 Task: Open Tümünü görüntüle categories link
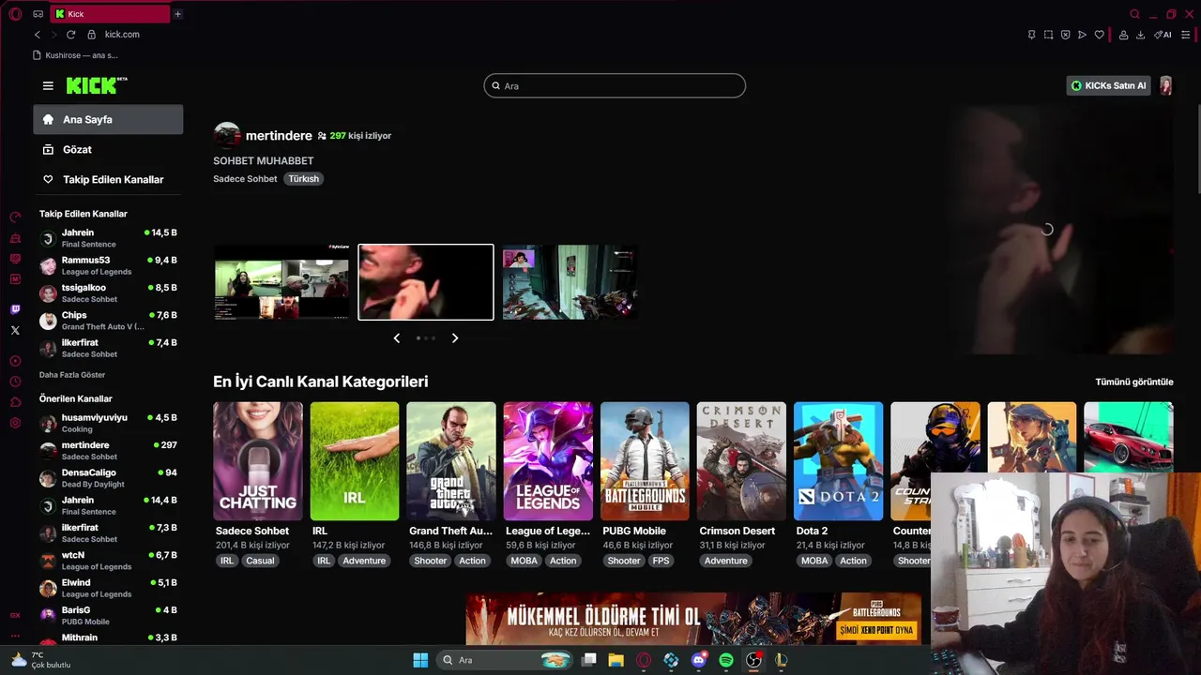point(1133,382)
